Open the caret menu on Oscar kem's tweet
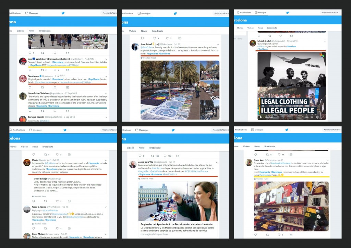 click(x=327, y=160)
